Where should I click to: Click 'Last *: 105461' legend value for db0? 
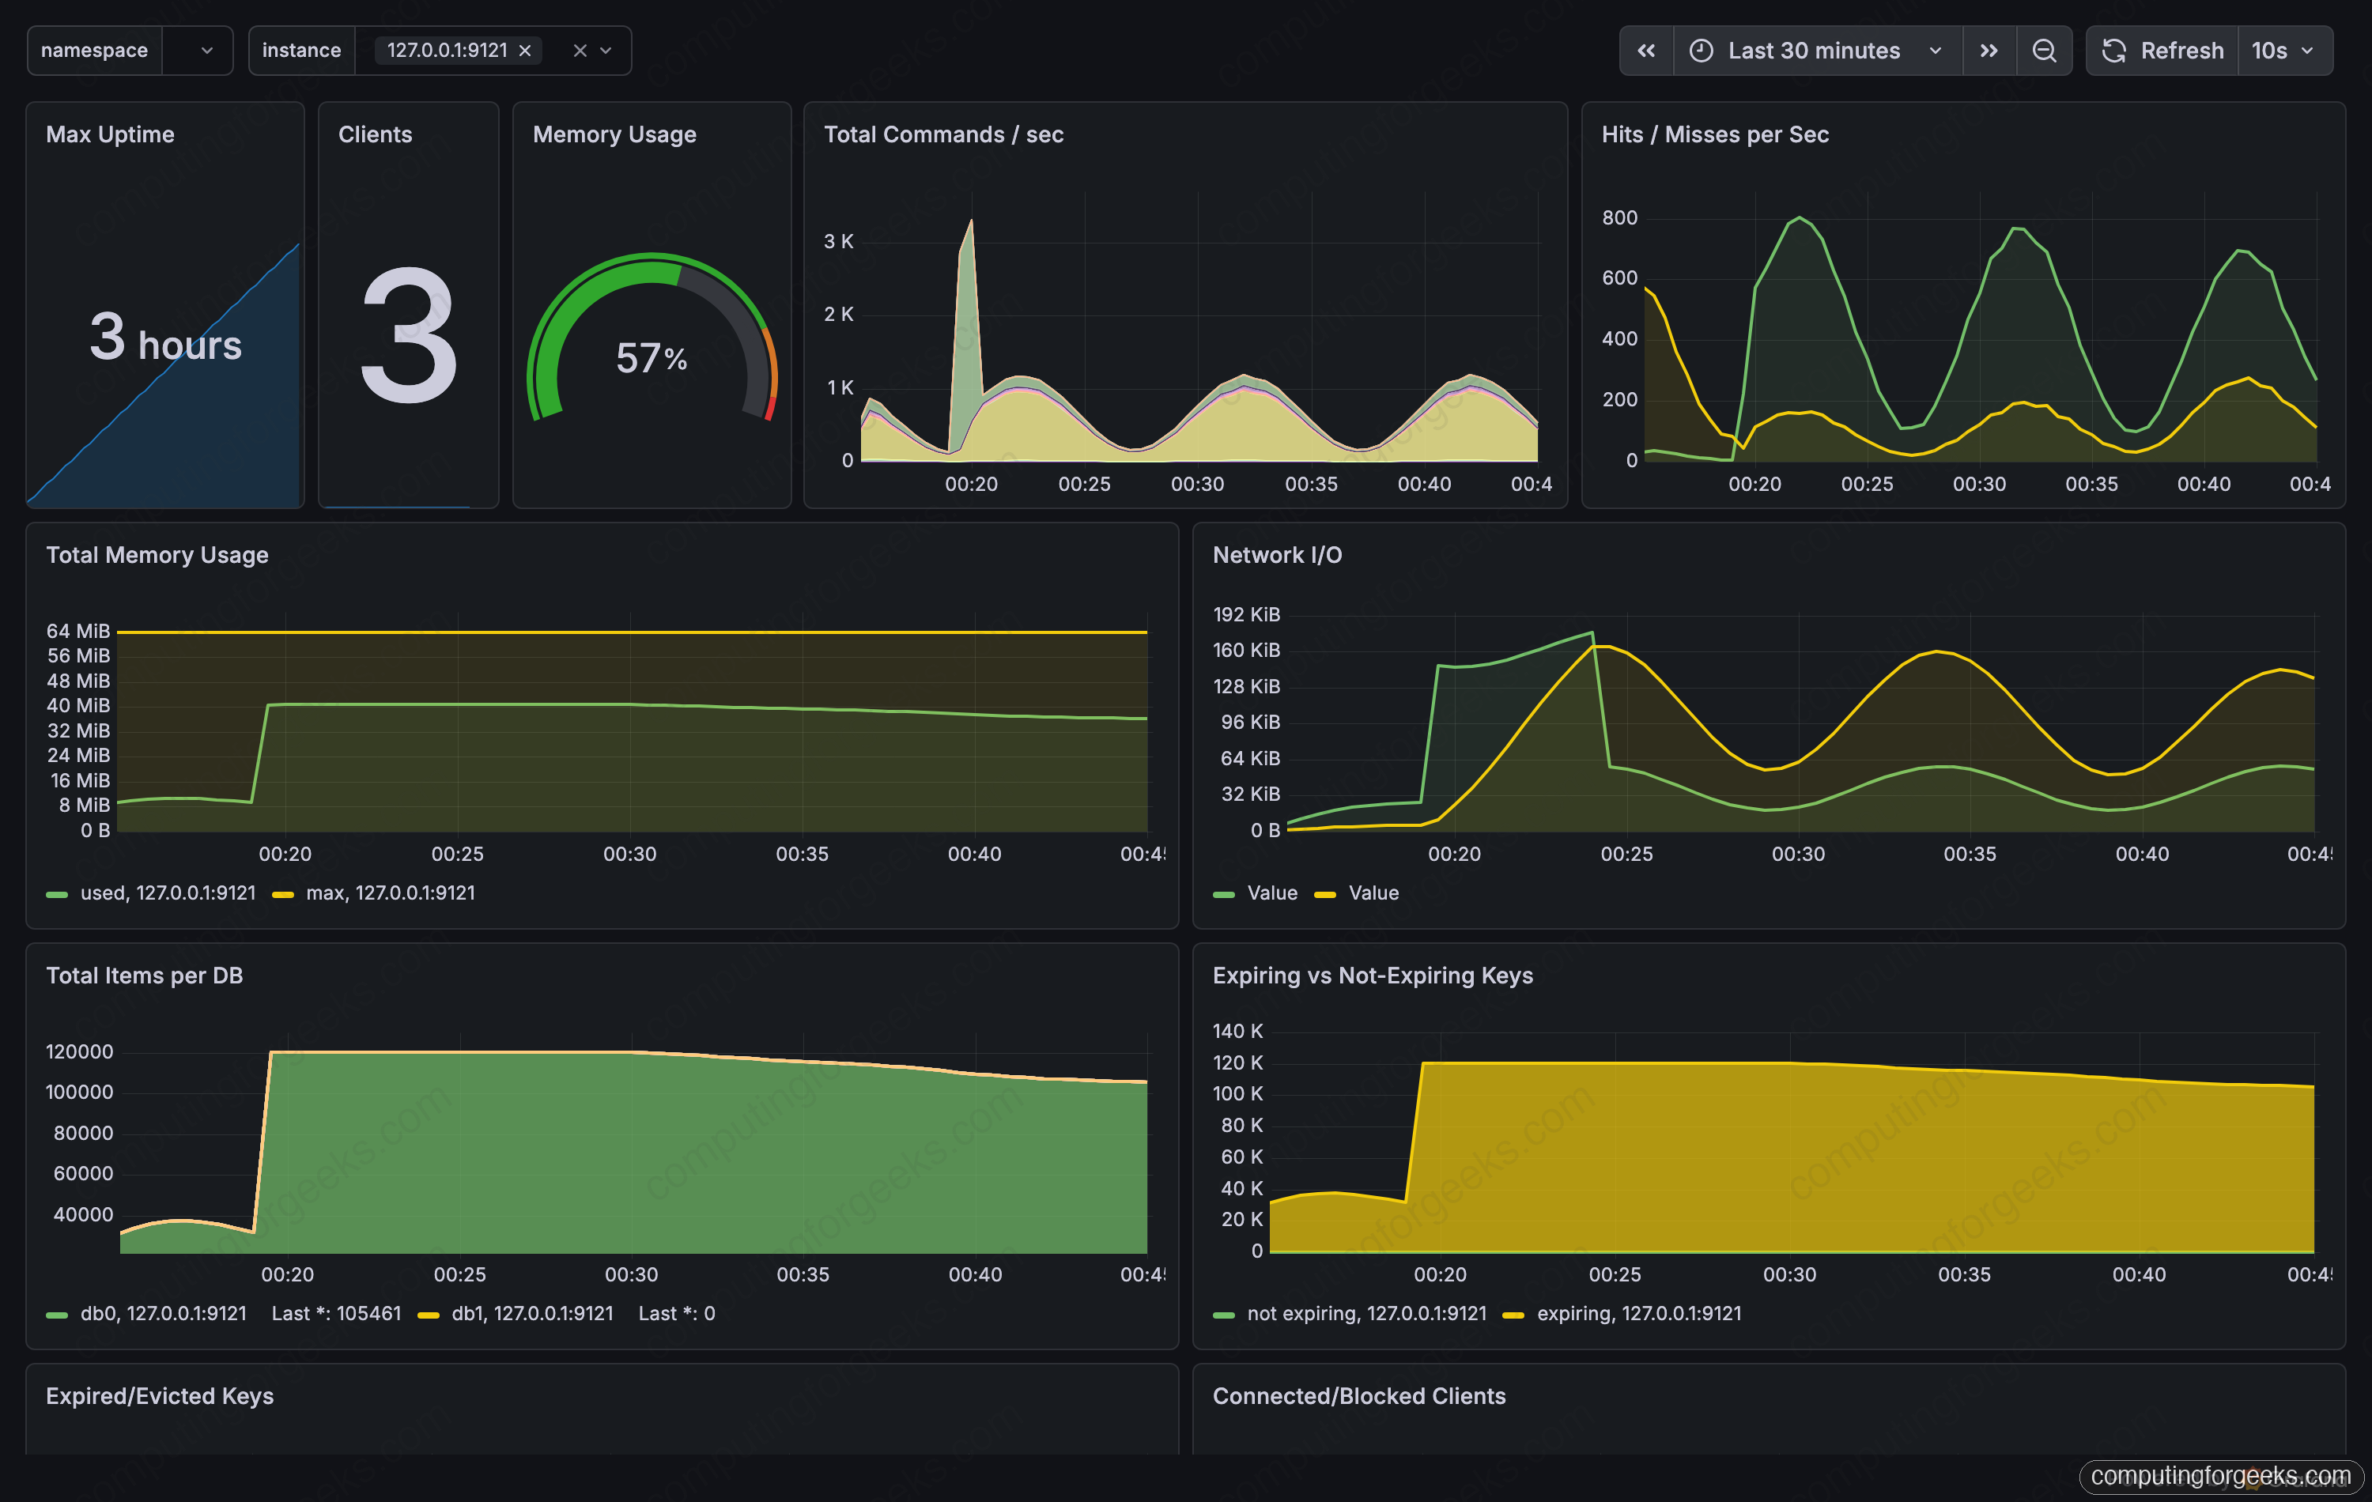(x=336, y=1313)
